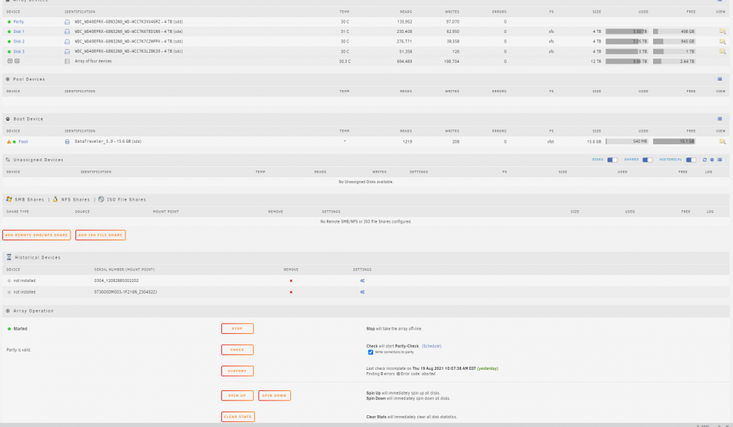Open the Parity device link
Viewport: 733px width, 427px height.
tap(19, 22)
